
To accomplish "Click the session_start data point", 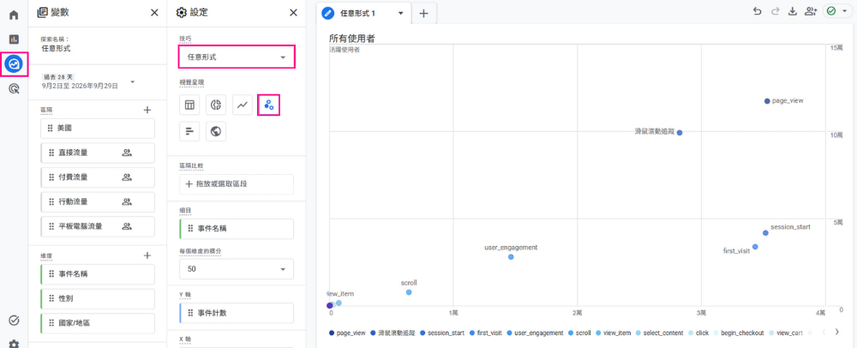I will 765,233.
